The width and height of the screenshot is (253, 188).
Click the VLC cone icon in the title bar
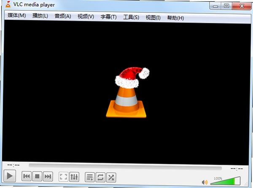click(x=8, y=4)
